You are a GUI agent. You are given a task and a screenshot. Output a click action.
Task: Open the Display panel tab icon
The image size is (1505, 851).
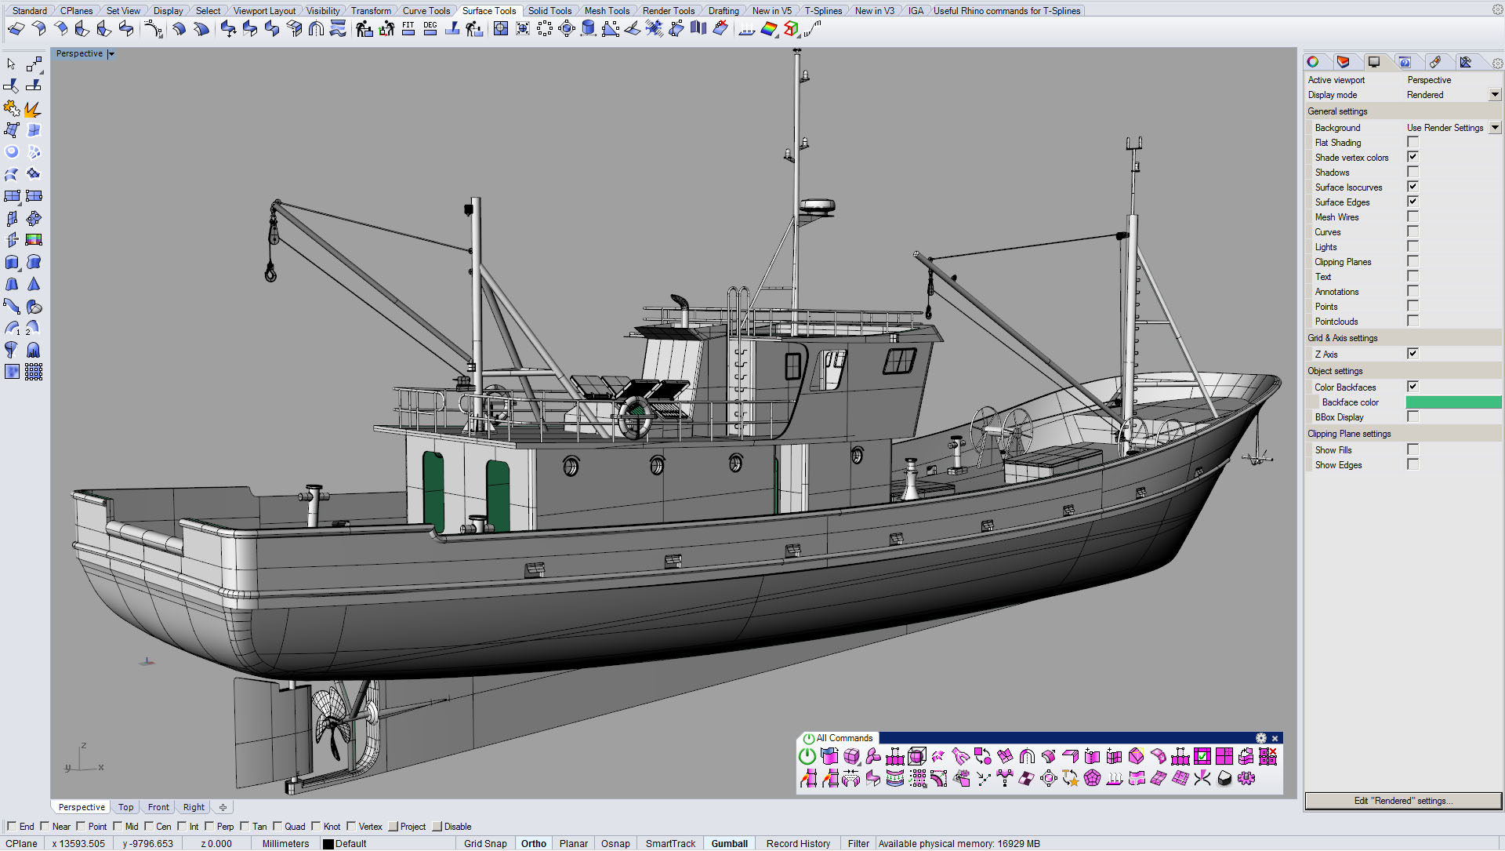[x=1373, y=62]
